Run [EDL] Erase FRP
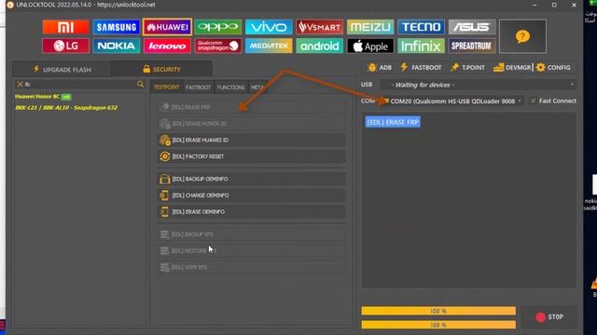 252,107
